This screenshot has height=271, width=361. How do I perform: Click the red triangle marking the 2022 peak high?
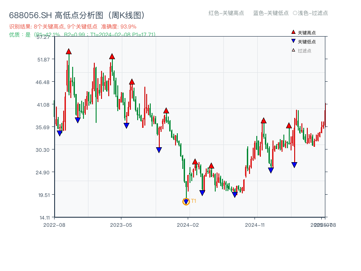pyautogui.click(x=68, y=52)
